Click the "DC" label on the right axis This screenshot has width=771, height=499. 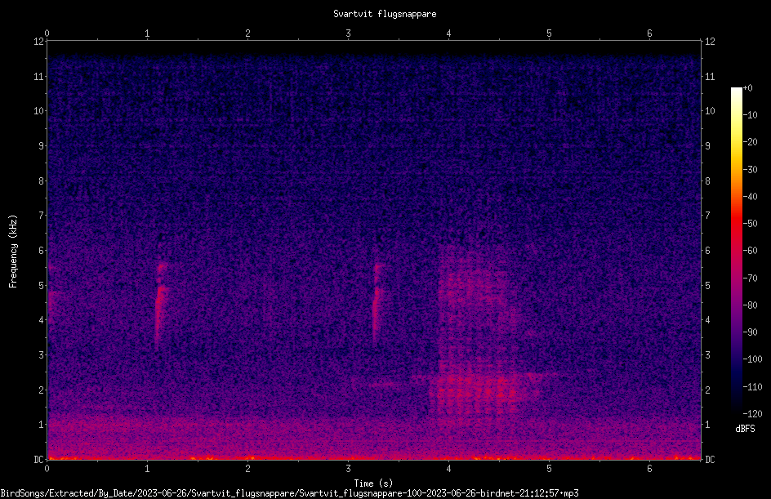[x=710, y=459]
